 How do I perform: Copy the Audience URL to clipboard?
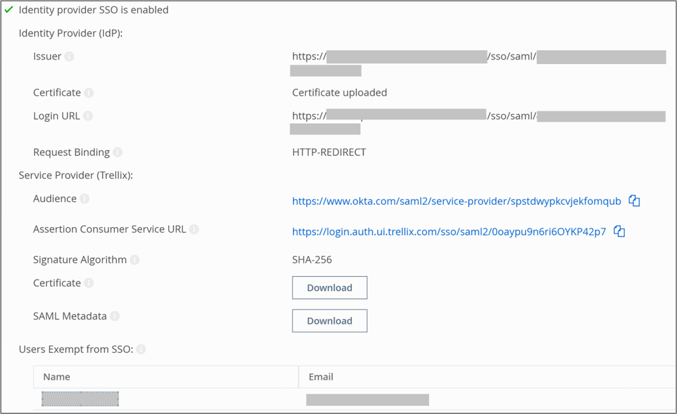click(x=635, y=201)
